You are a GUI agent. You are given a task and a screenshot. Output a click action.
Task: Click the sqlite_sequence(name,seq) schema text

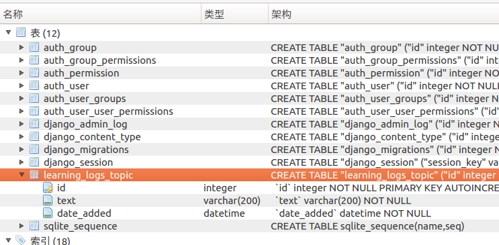coord(367,226)
